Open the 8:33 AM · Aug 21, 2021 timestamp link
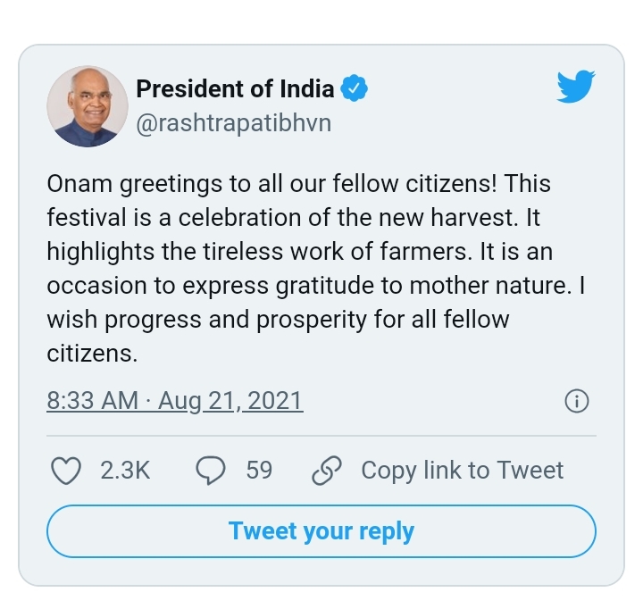The height and width of the screenshot is (609, 643). (x=175, y=401)
